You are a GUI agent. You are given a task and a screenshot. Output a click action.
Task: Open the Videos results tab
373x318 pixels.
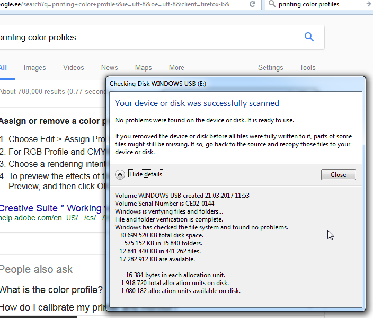pyautogui.click(x=73, y=67)
